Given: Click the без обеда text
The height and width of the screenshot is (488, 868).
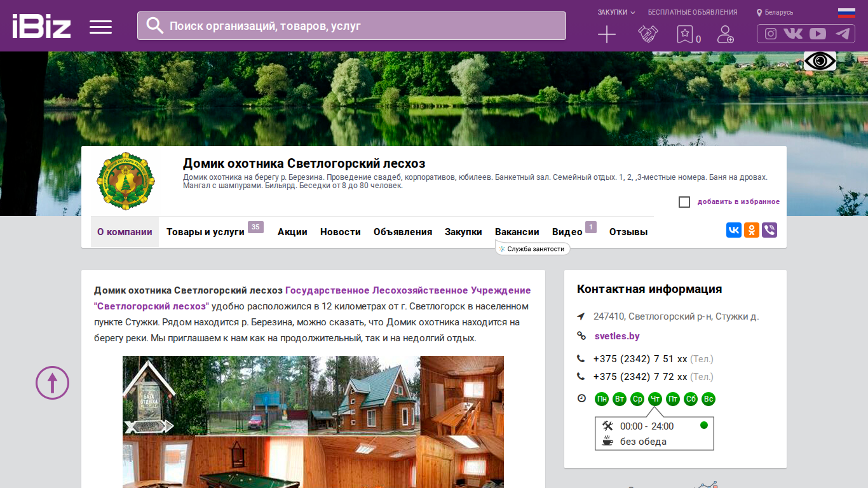Looking at the screenshot, I should (x=643, y=442).
